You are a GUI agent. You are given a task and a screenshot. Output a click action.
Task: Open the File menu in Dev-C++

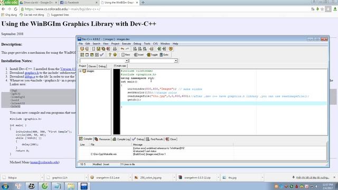pos(81,44)
